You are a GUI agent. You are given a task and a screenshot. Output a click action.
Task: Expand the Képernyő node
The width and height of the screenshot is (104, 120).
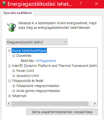pyautogui.click(x=9, y=96)
